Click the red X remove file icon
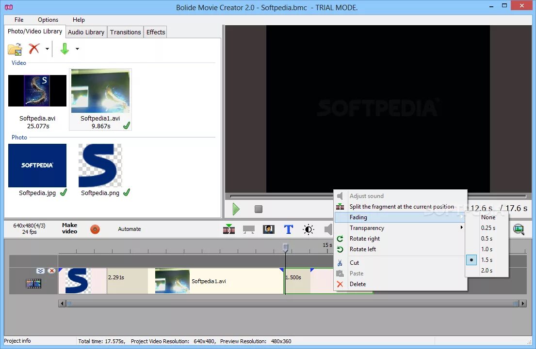This screenshot has width=536, height=349. (34, 49)
